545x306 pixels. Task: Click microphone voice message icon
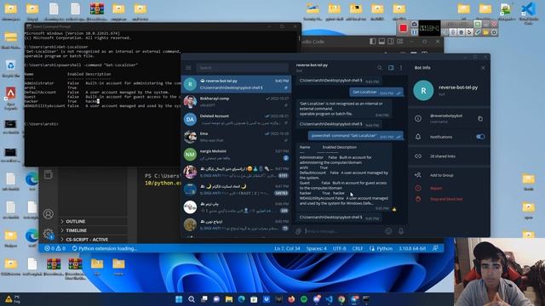tap(401, 231)
